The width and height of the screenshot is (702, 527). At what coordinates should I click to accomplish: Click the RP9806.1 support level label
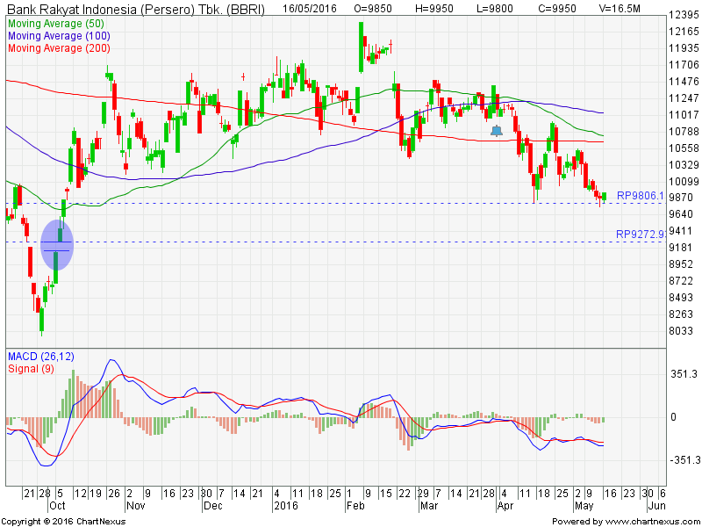pyautogui.click(x=641, y=195)
